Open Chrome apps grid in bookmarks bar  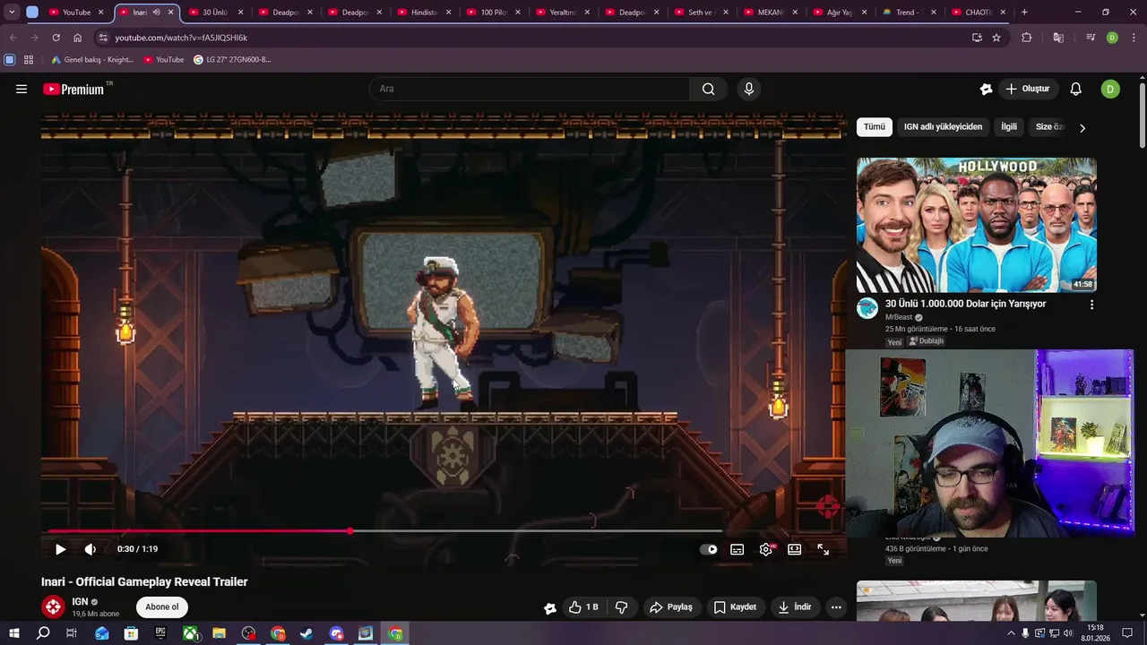click(29, 60)
